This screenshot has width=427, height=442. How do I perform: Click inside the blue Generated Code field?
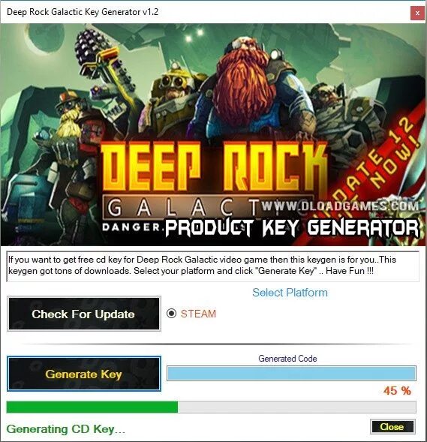coord(291,373)
